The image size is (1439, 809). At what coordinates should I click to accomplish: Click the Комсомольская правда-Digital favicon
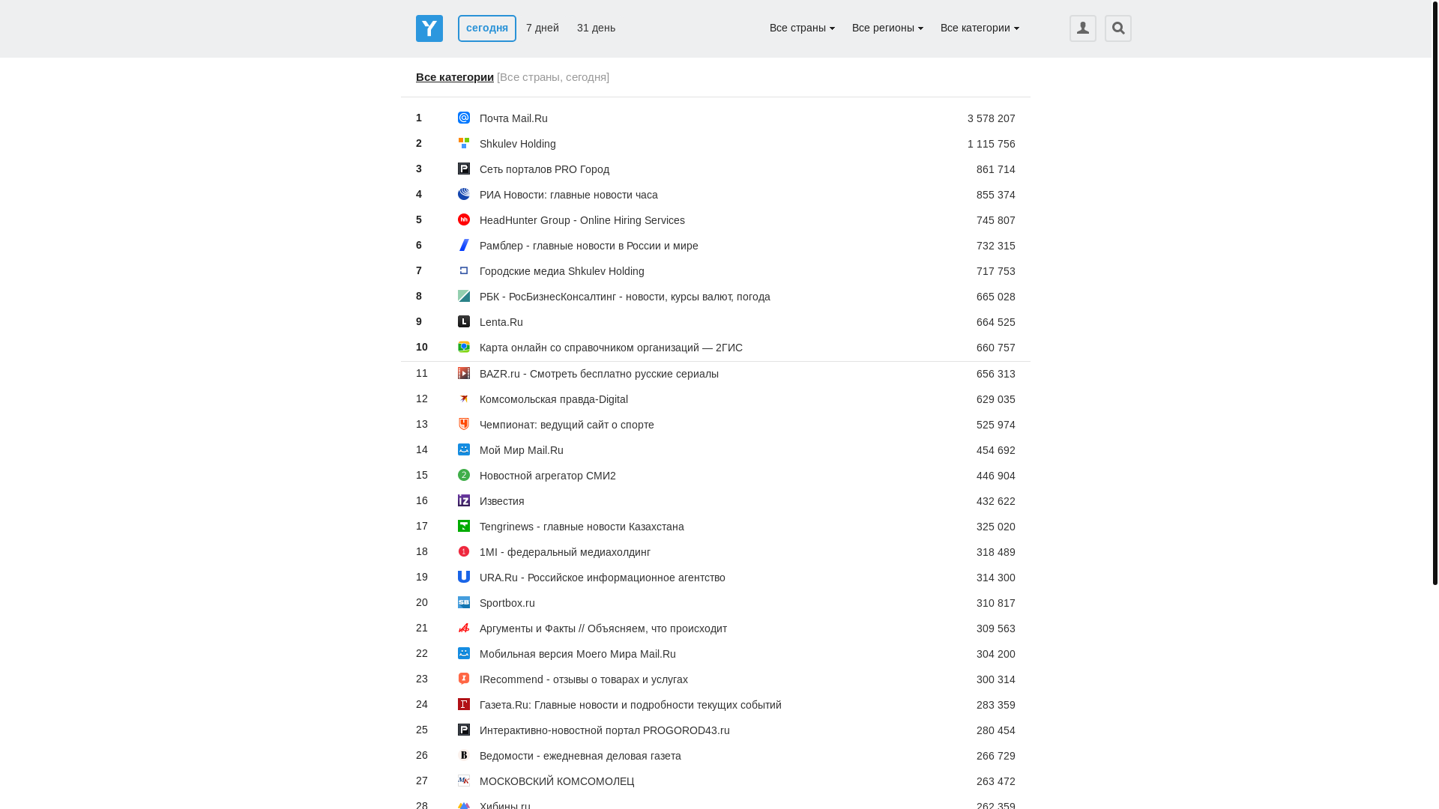point(464,399)
